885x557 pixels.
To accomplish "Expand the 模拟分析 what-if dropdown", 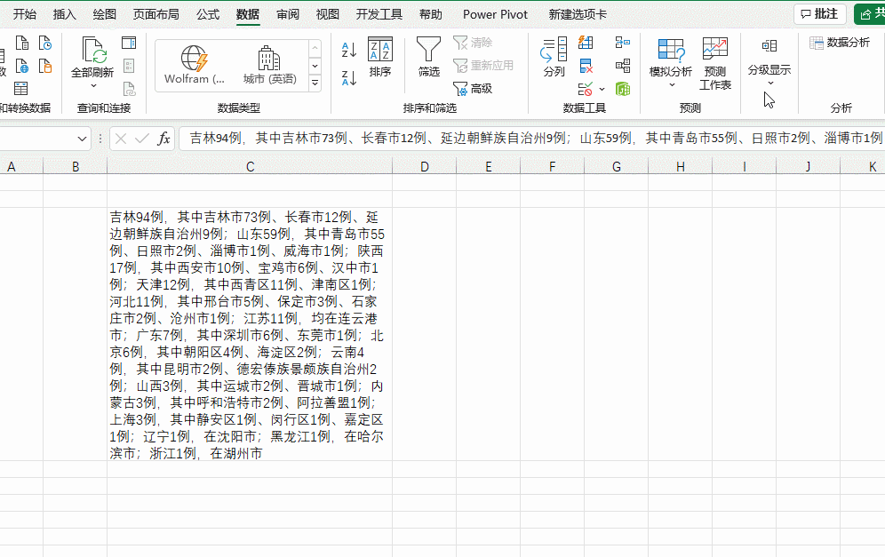I will 671,85.
